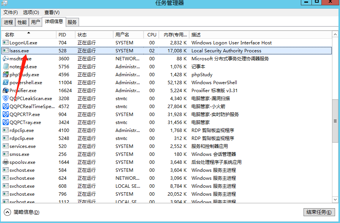Click the QQPCLeakScan.exe shield icon
The width and height of the screenshot is (340, 223).
[6, 98]
